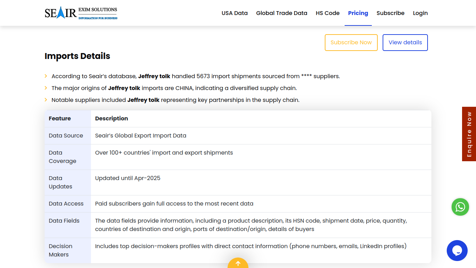This screenshot has height=268, width=476.
Task: Click the Feature column header
Action: point(68,119)
